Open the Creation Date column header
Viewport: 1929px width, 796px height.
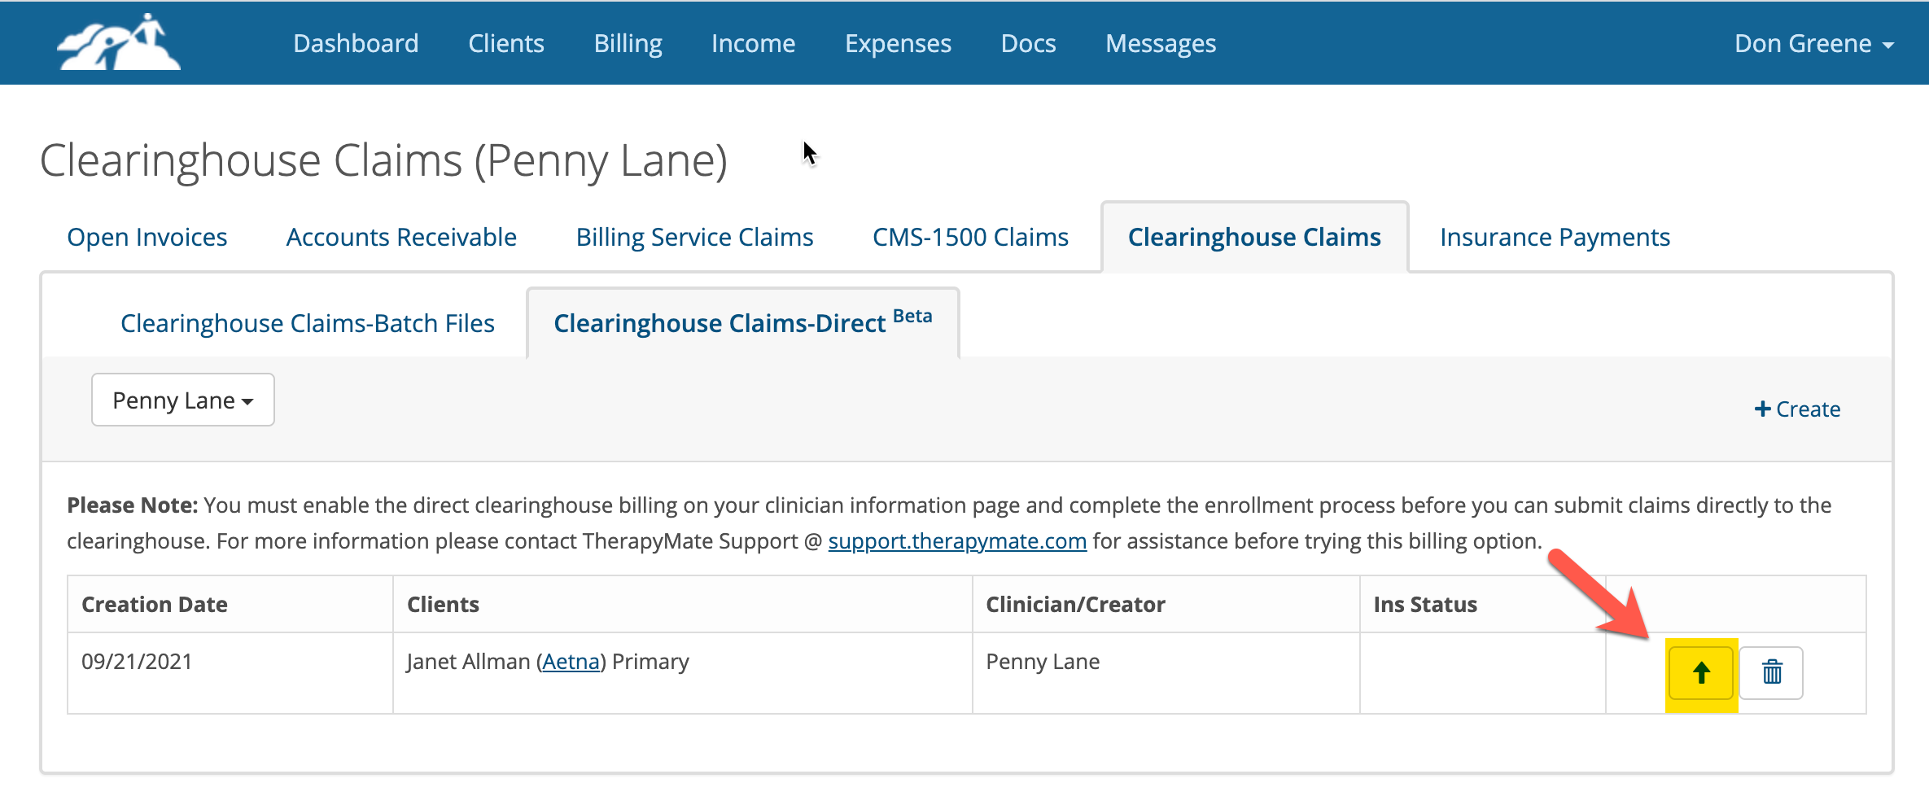154,604
